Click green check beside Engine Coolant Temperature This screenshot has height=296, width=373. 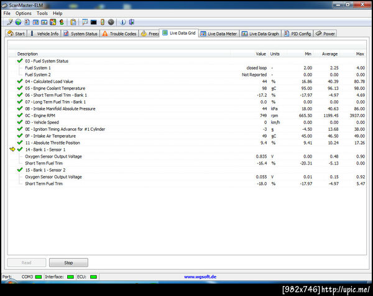tap(20, 88)
